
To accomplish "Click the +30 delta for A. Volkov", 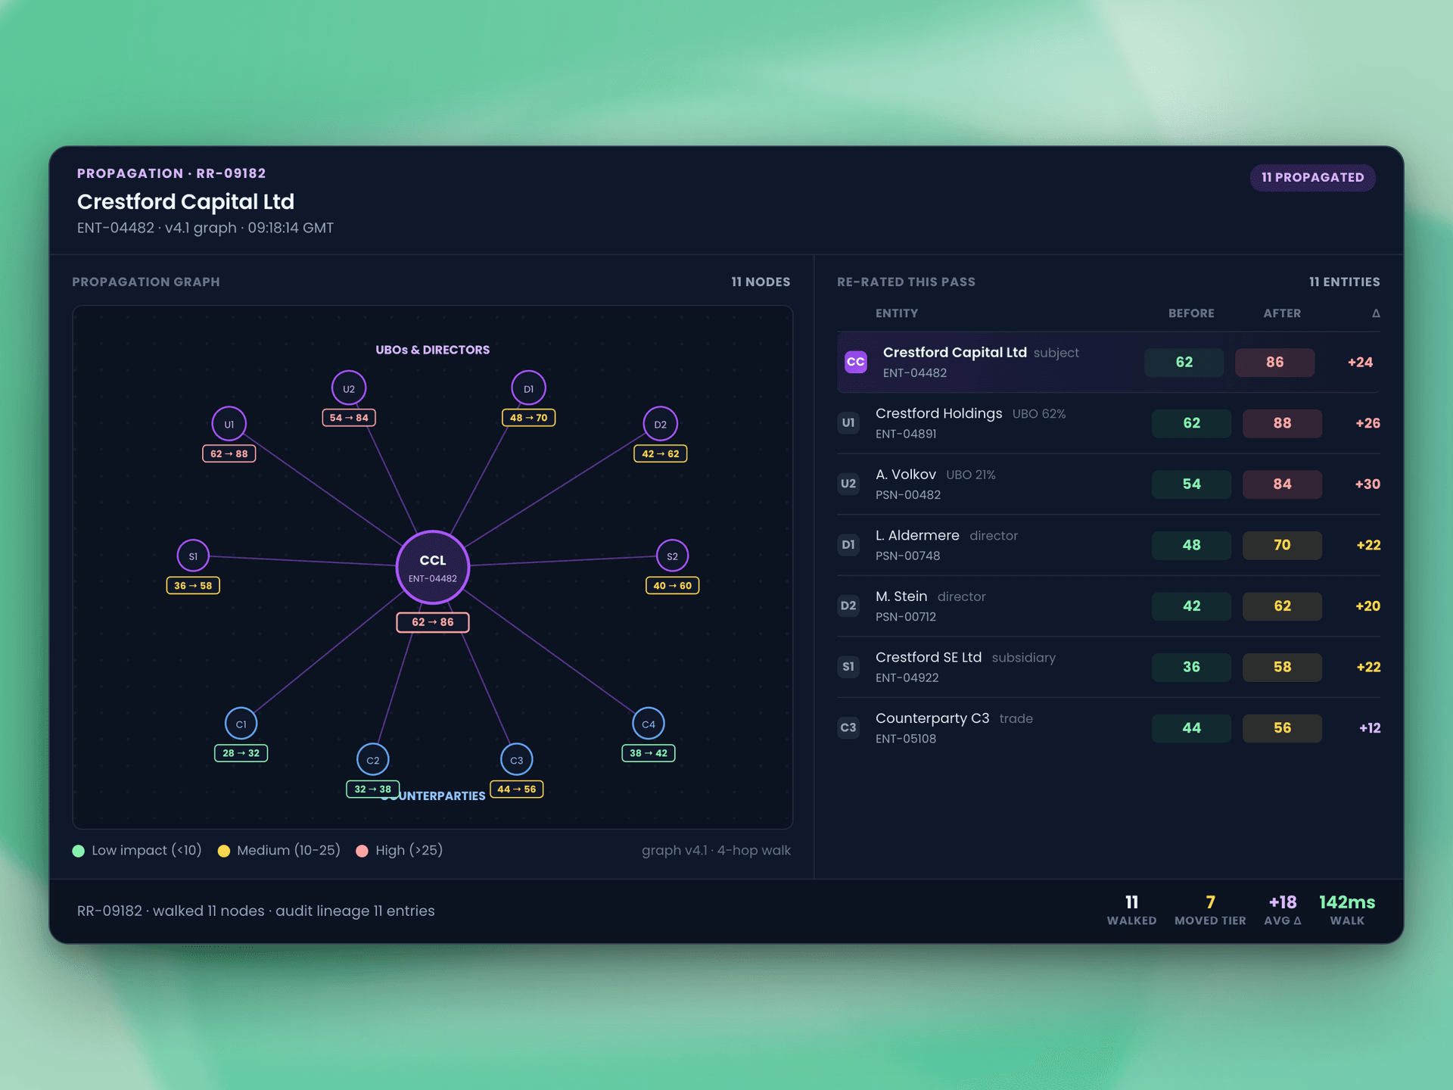I will click(1367, 484).
